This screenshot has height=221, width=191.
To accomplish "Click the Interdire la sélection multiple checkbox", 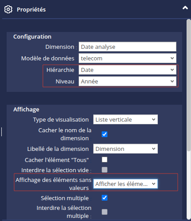I will pyautogui.click(x=104, y=212).
